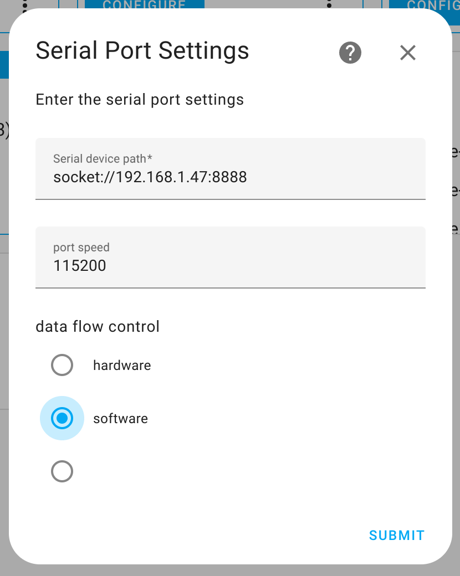The height and width of the screenshot is (576, 460).
Task: Click the "software" option label text
Action: click(121, 418)
